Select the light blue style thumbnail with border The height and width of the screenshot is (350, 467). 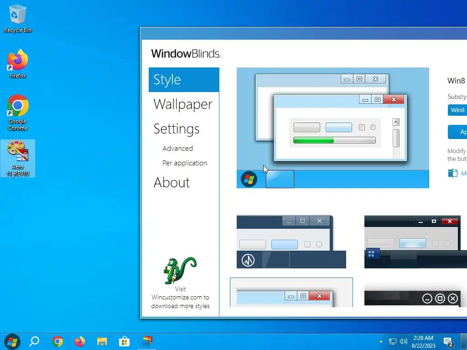[x=291, y=292]
